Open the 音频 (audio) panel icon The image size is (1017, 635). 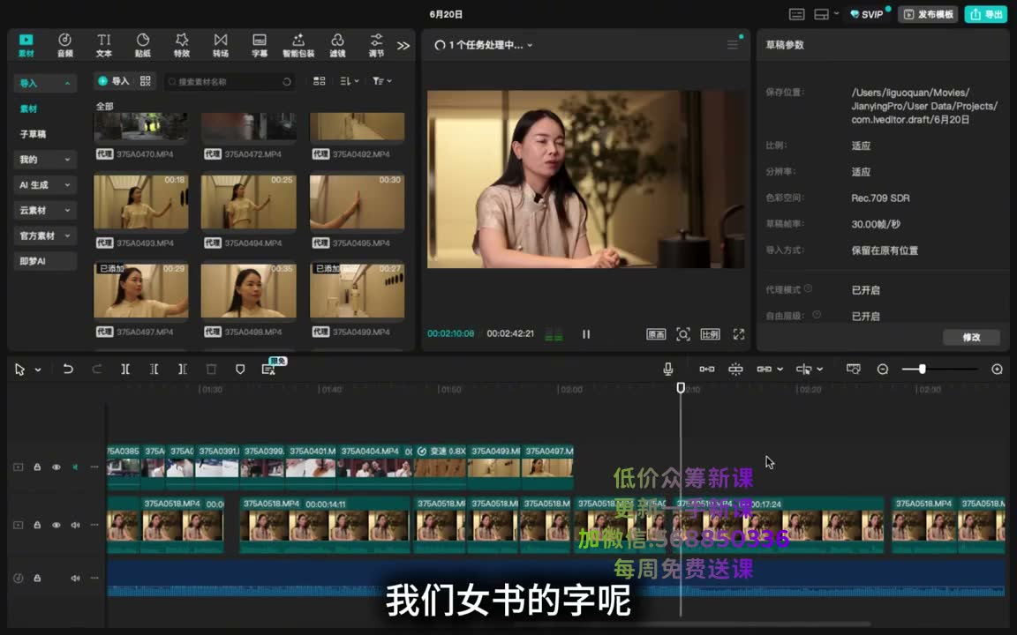(x=64, y=45)
